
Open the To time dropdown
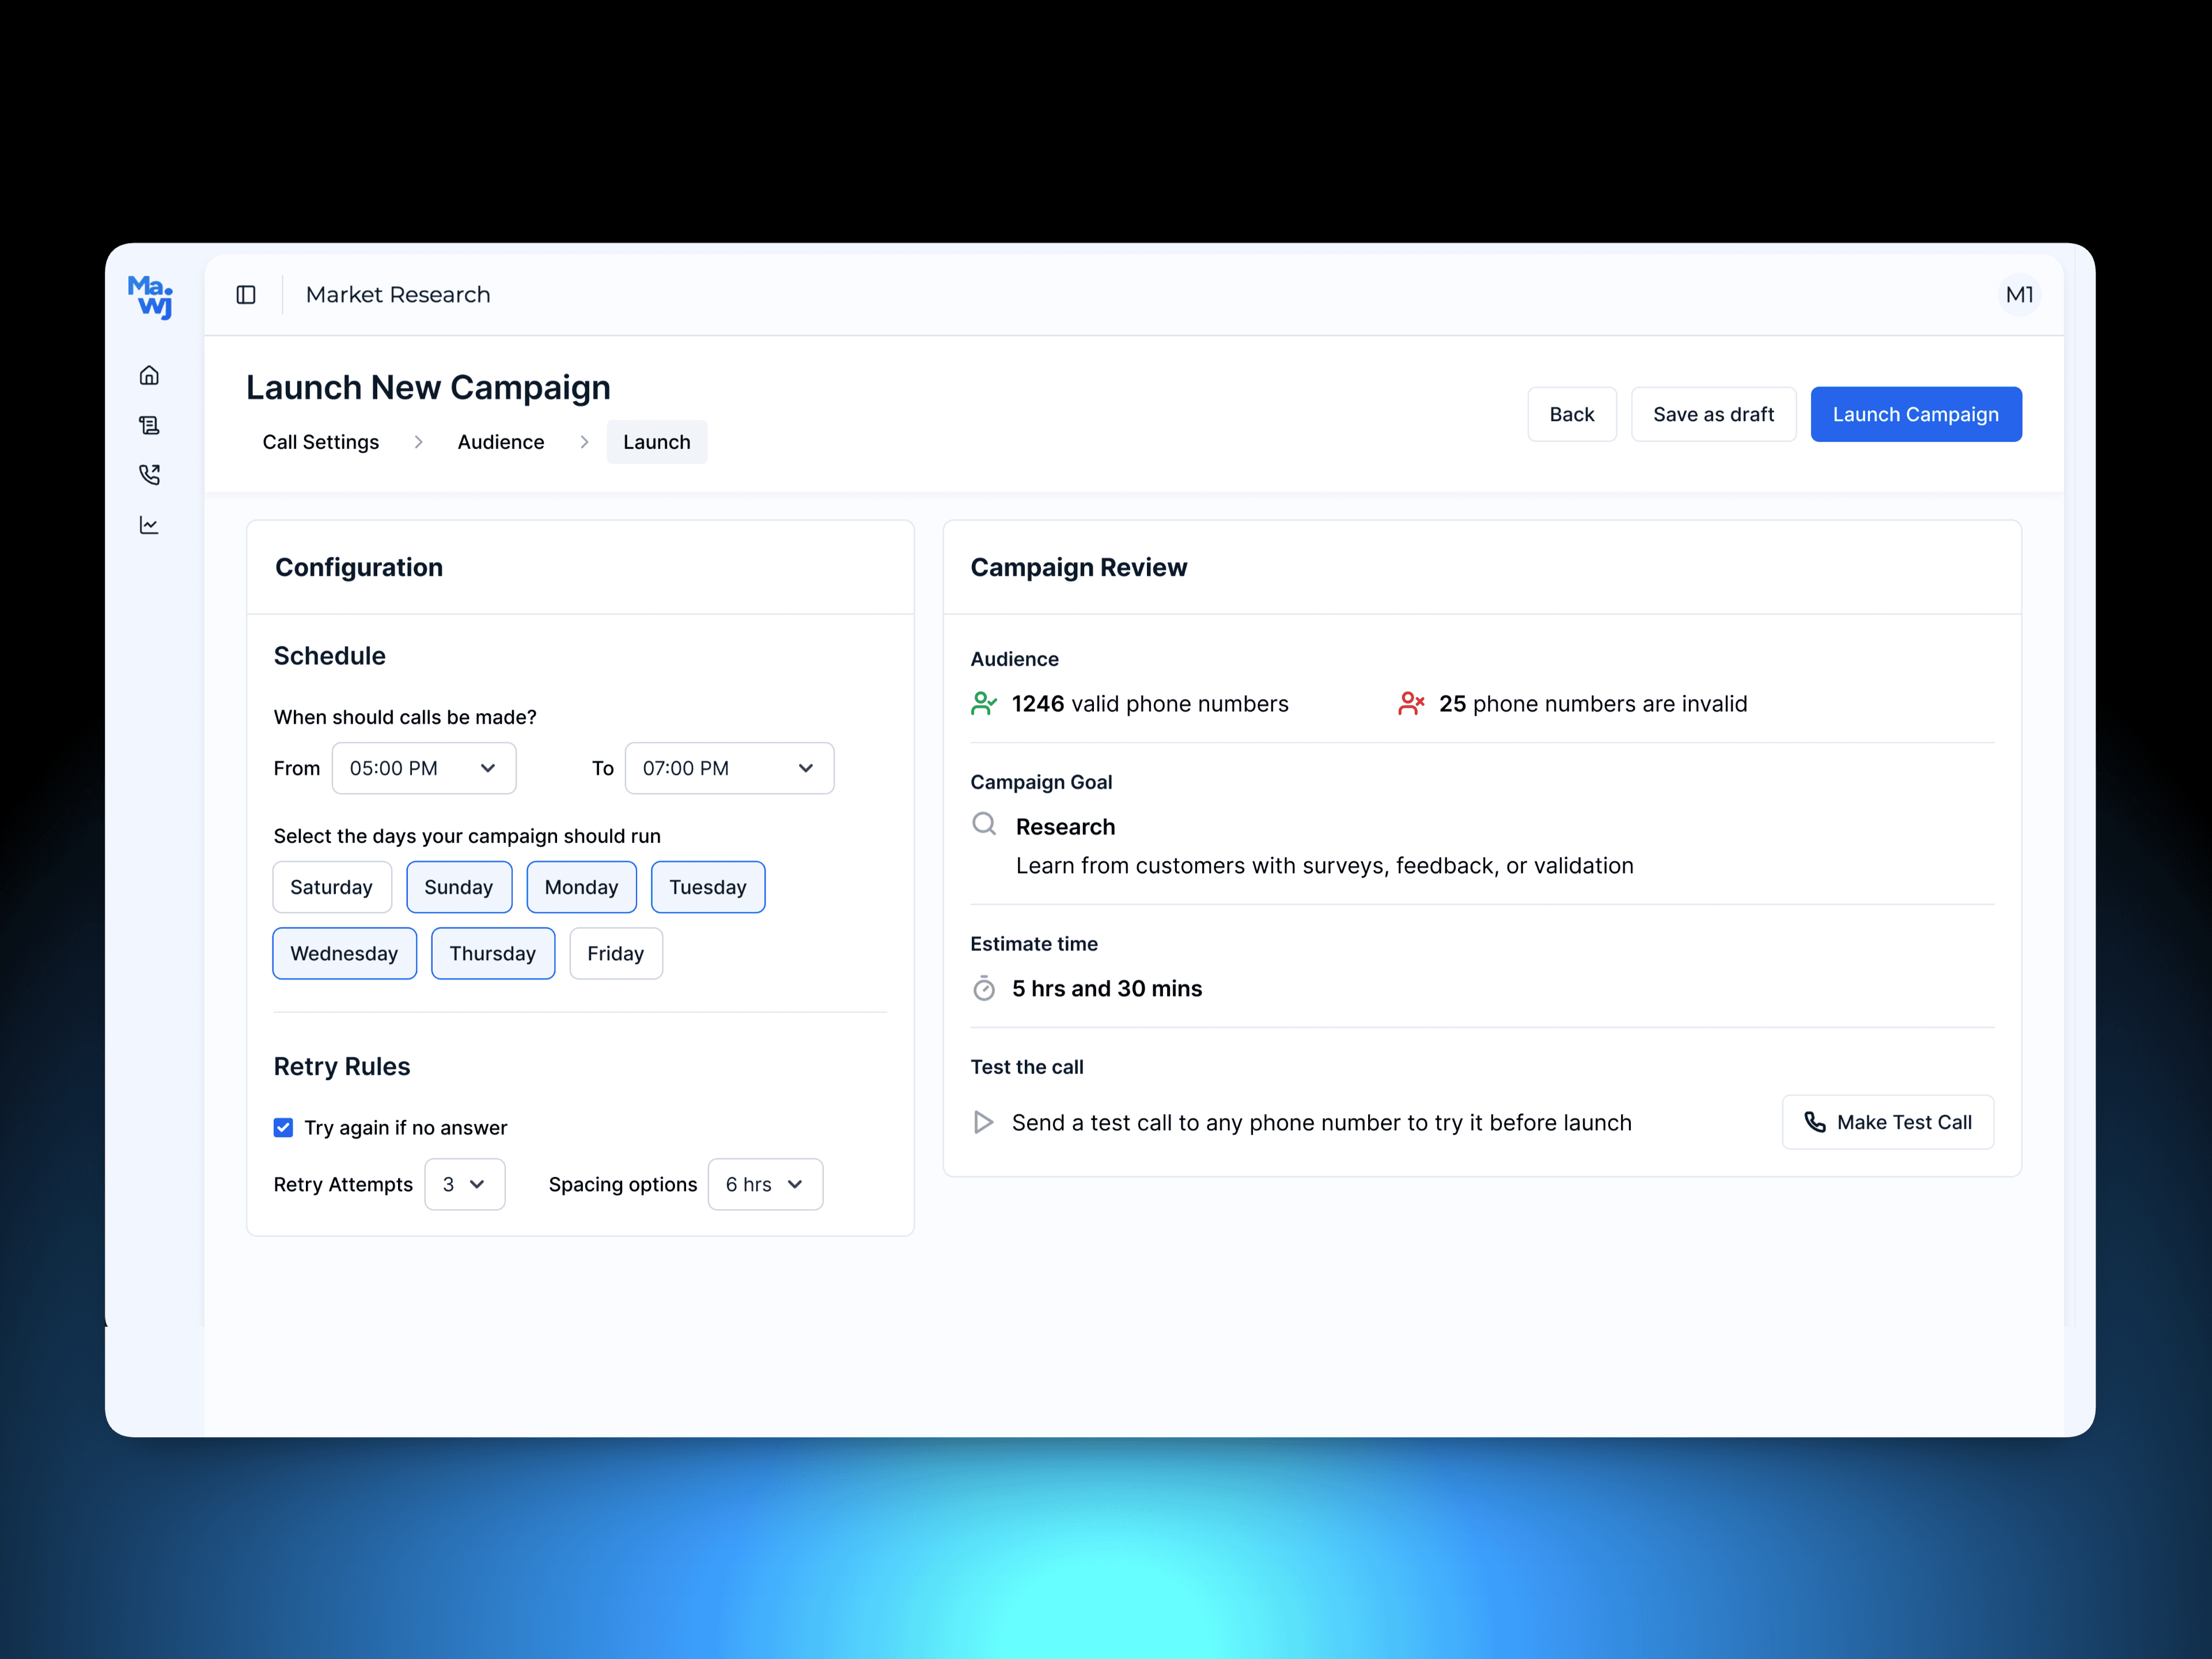[729, 768]
